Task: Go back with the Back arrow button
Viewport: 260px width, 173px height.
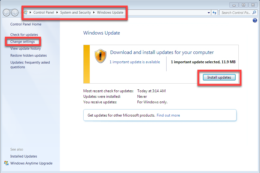Action: (x=7, y=13)
